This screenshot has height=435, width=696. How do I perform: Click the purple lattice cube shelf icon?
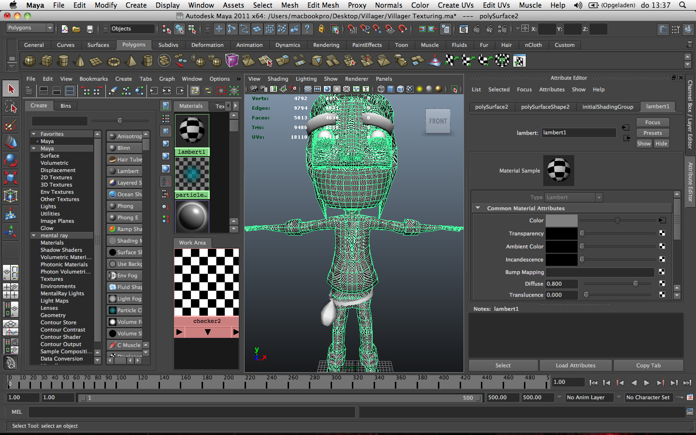pyautogui.click(x=232, y=61)
